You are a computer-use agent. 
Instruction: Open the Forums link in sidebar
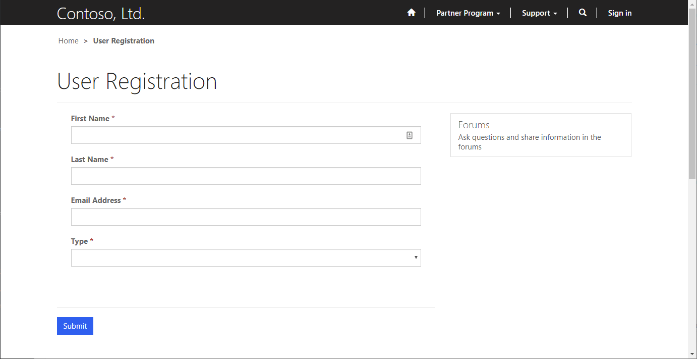tap(474, 125)
